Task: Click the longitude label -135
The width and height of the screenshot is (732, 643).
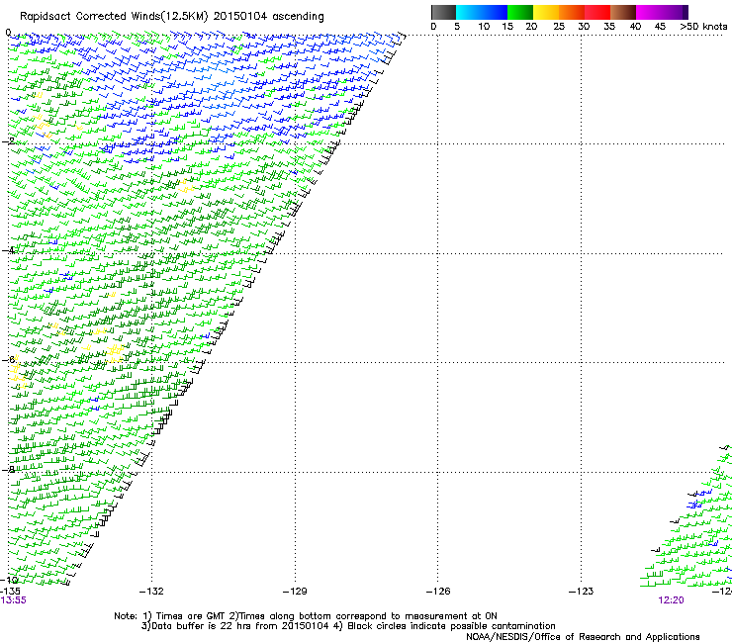Action: [x=10, y=592]
